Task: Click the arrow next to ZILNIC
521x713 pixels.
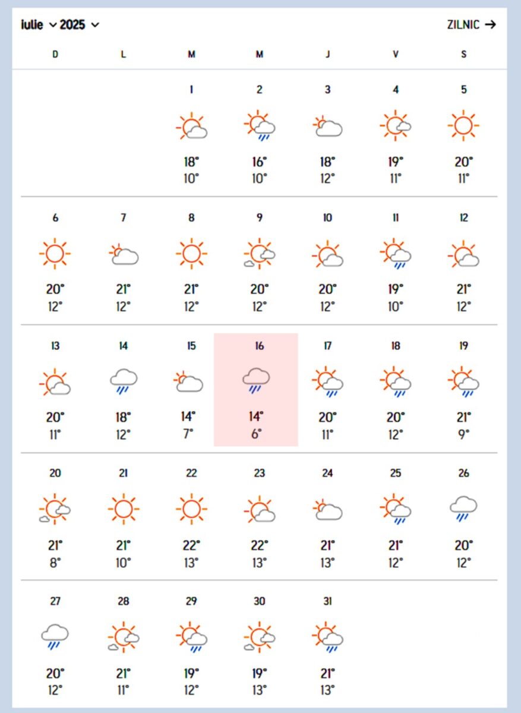Action: [x=491, y=24]
